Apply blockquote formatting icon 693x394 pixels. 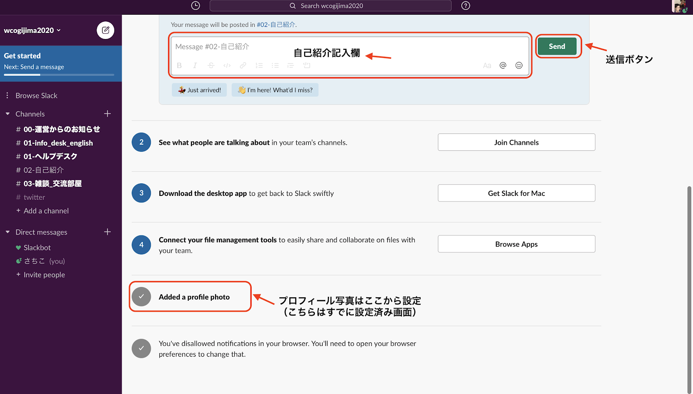(291, 65)
